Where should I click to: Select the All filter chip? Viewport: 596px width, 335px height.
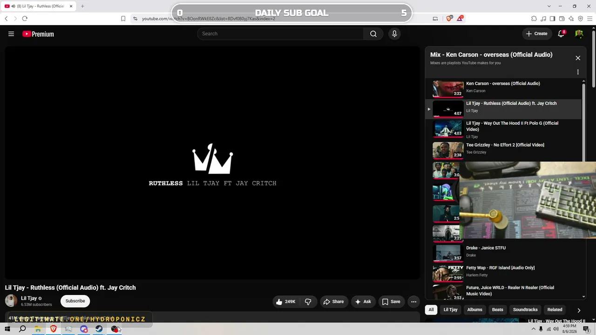coord(431,310)
